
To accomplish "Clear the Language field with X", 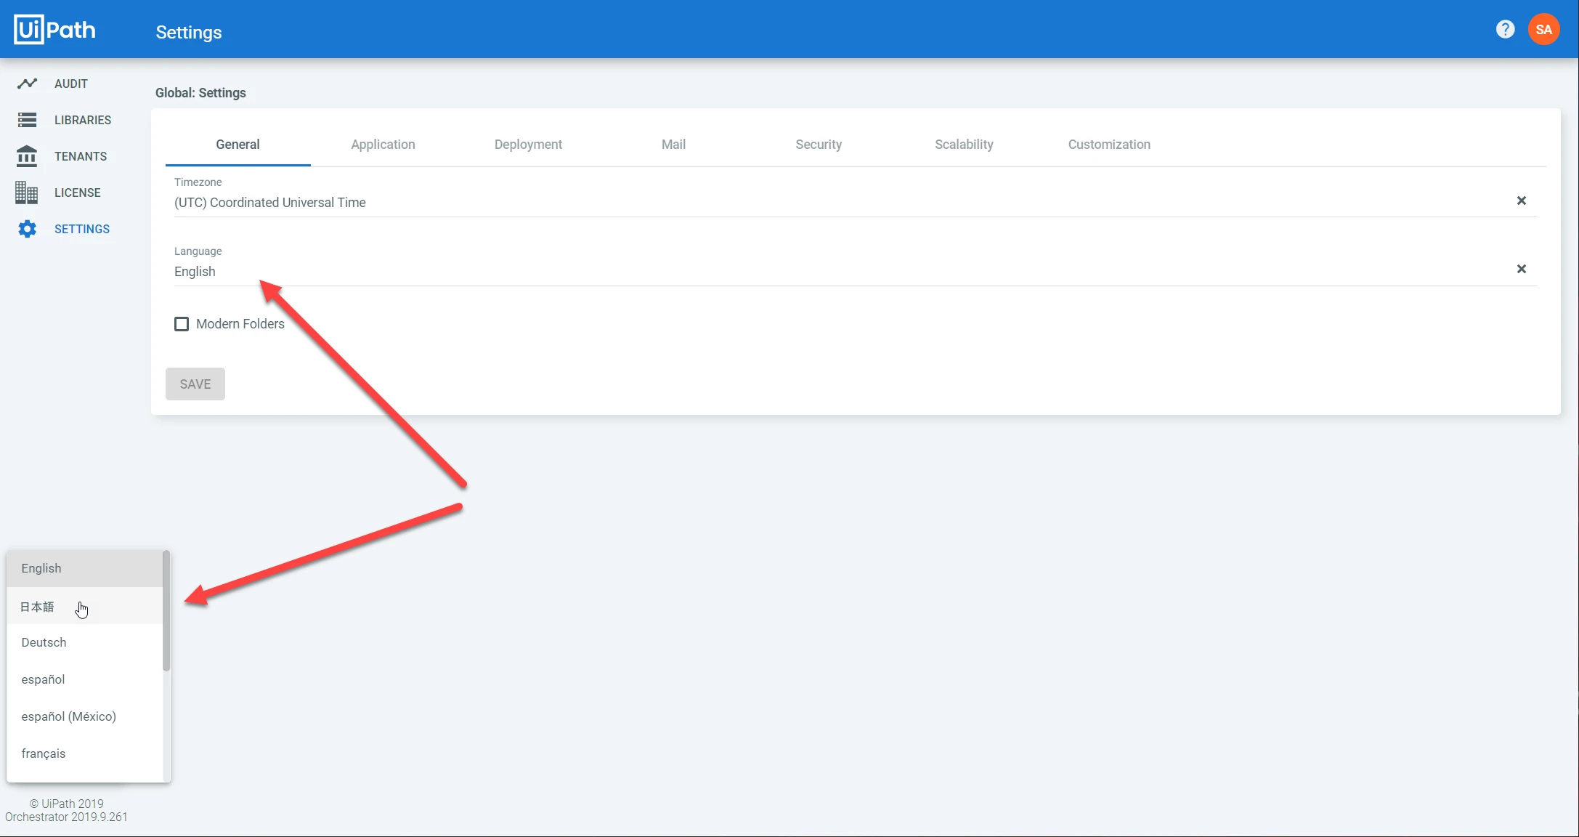I will coord(1522,269).
